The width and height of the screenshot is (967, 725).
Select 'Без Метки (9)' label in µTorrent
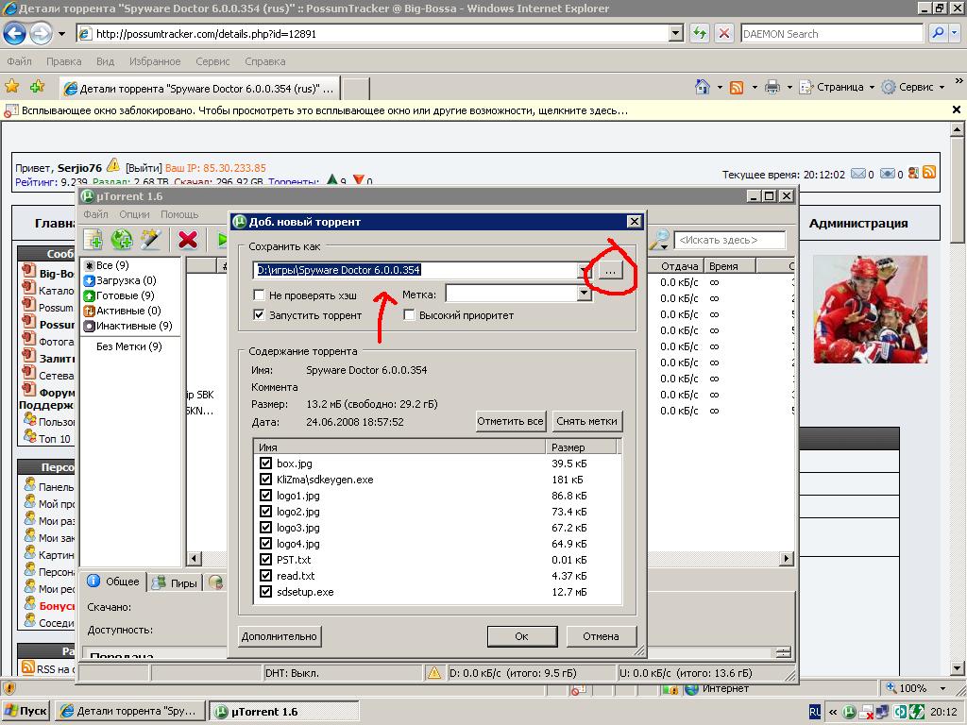pos(128,346)
